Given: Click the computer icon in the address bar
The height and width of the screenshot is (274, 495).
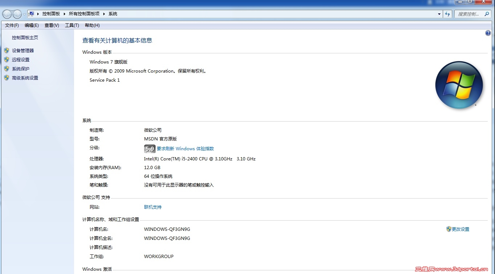Looking at the screenshot, I should click(x=32, y=14).
